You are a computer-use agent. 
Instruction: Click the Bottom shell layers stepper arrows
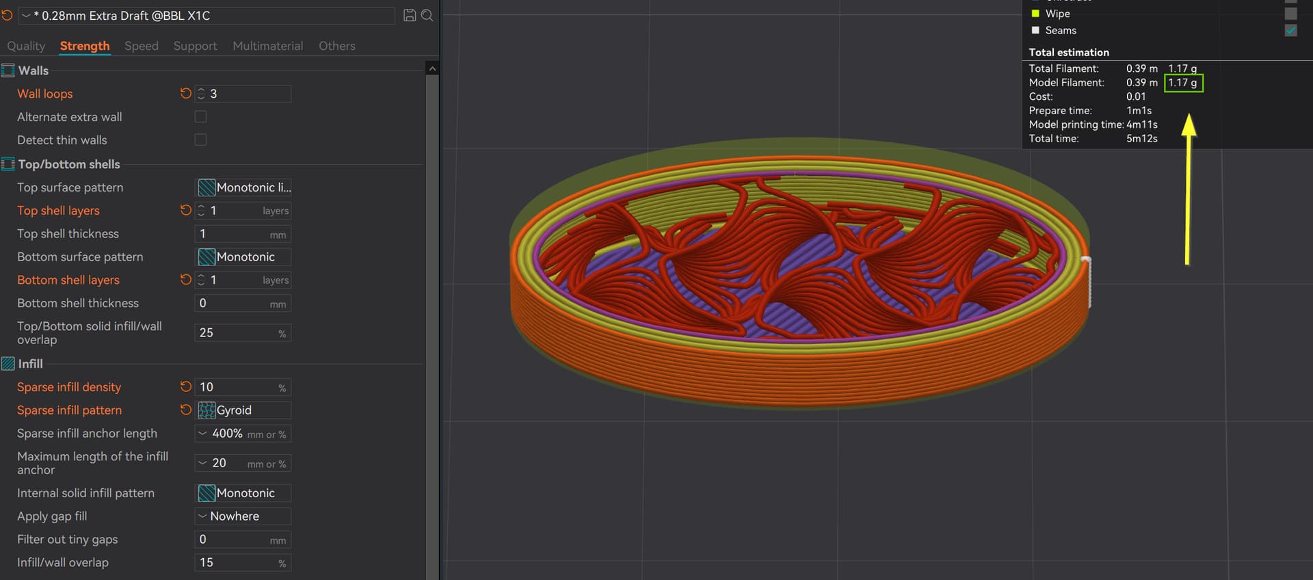201,280
